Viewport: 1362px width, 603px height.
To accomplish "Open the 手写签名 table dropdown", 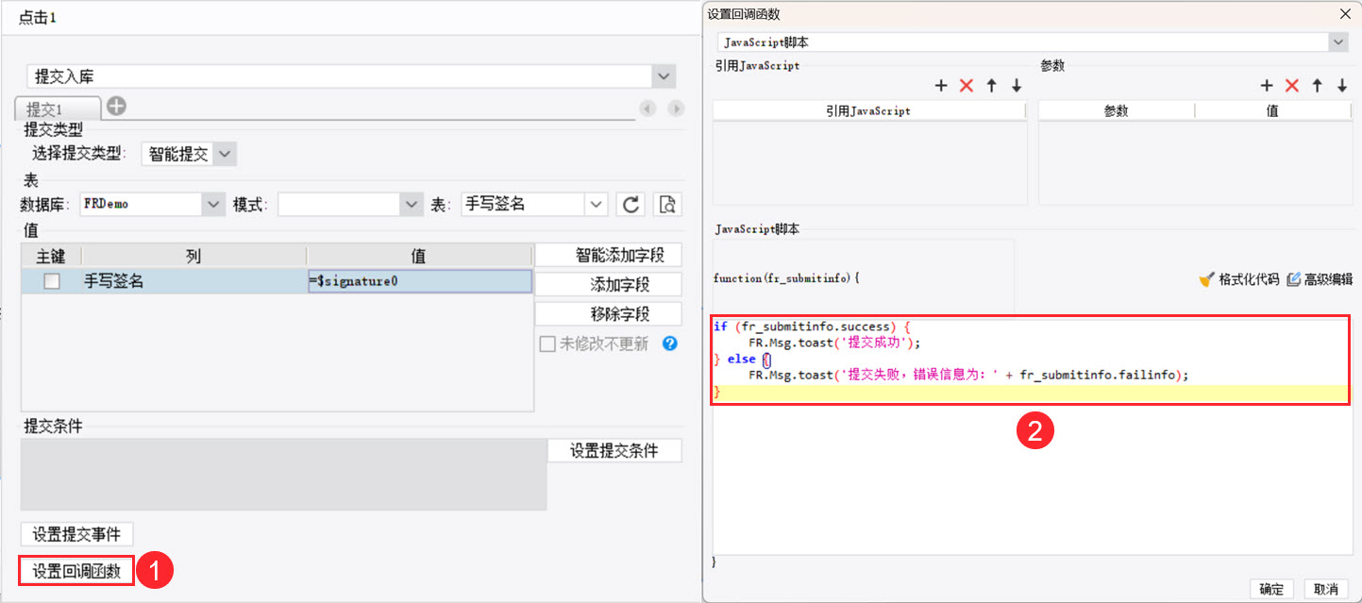I will pos(596,204).
